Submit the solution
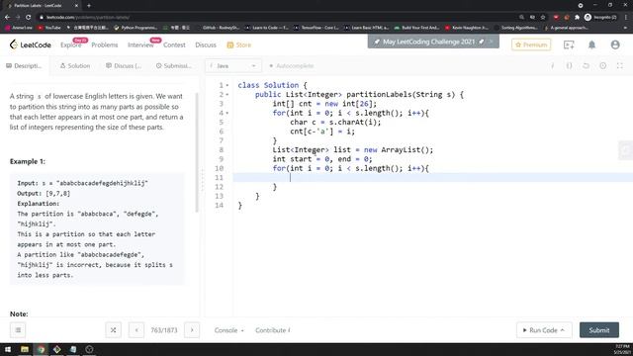 pos(599,330)
